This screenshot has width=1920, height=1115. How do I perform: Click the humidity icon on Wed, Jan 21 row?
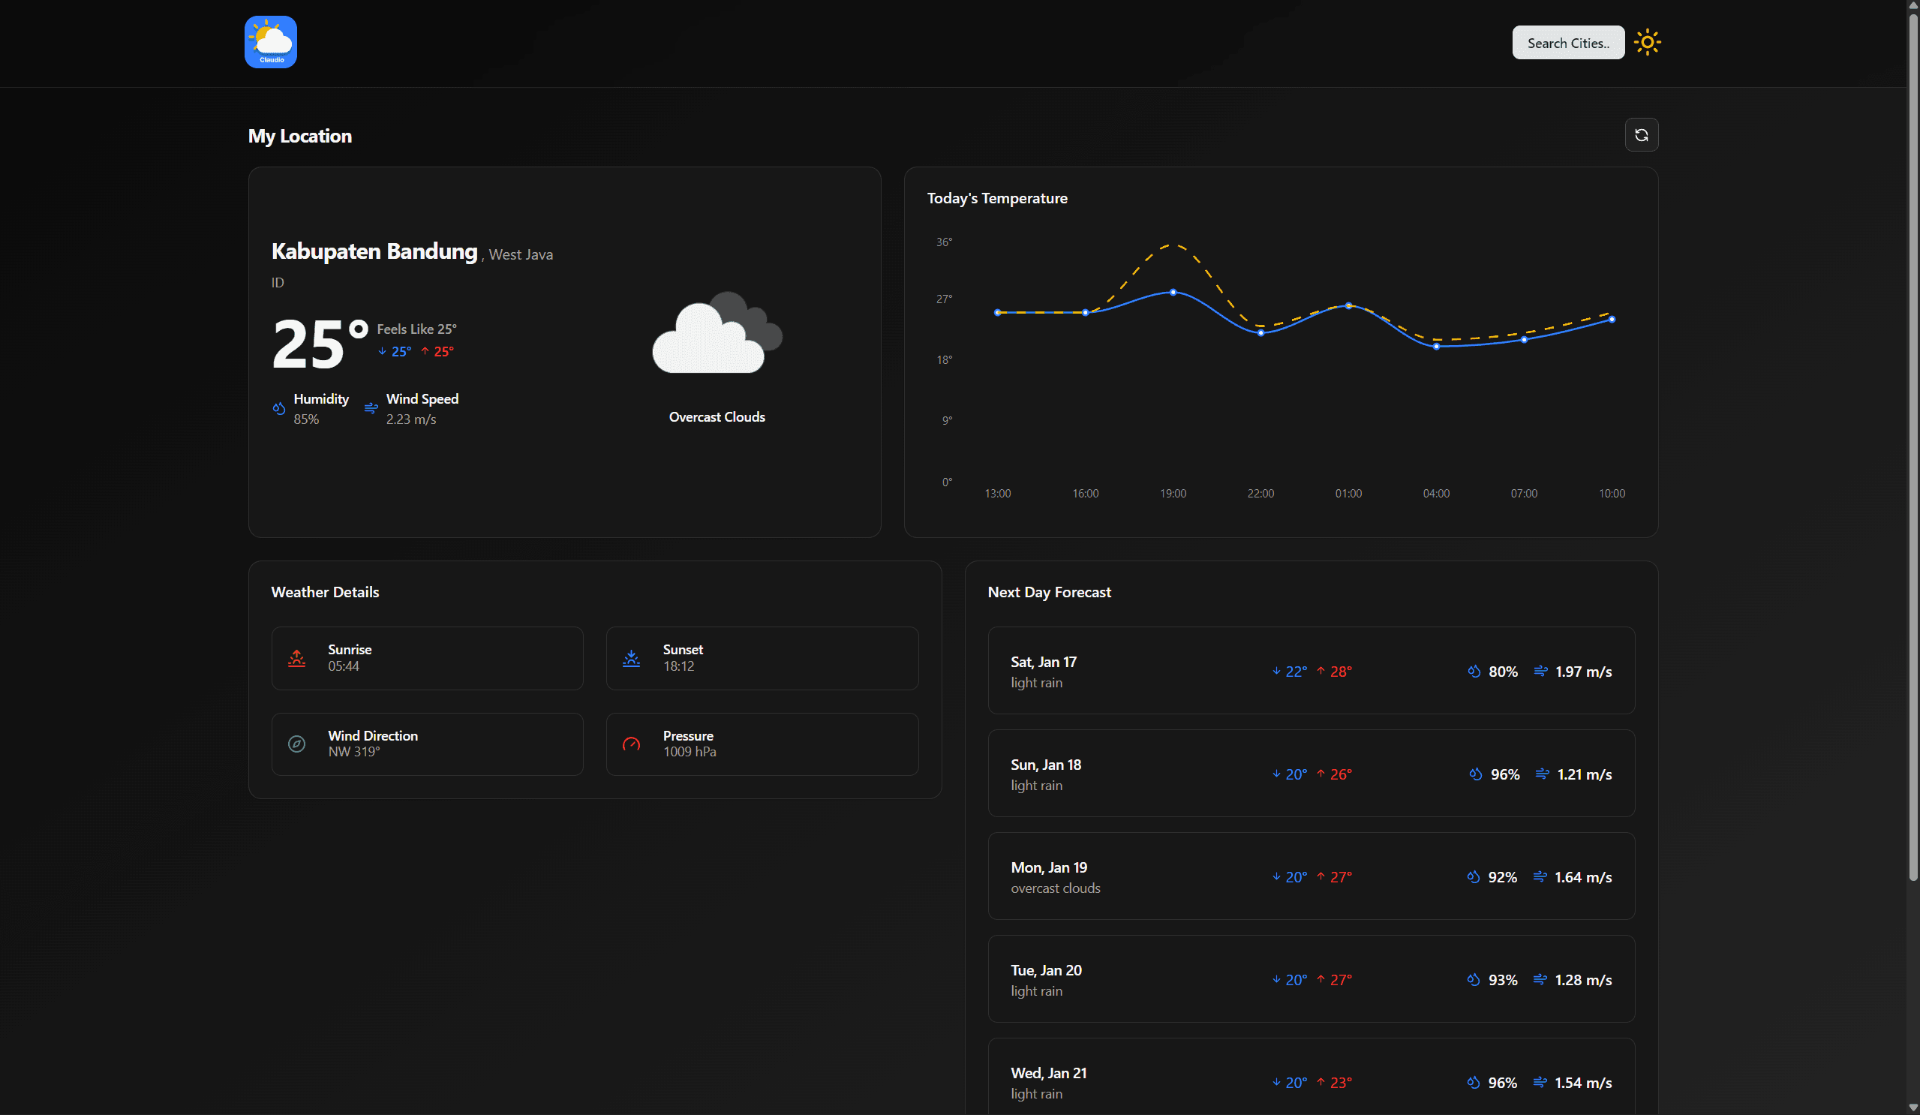tap(1474, 1083)
